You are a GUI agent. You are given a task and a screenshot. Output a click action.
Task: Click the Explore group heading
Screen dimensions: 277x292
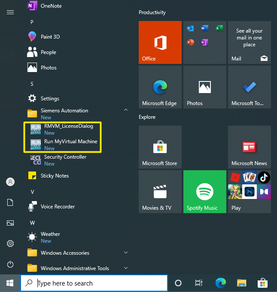[x=147, y=117]
